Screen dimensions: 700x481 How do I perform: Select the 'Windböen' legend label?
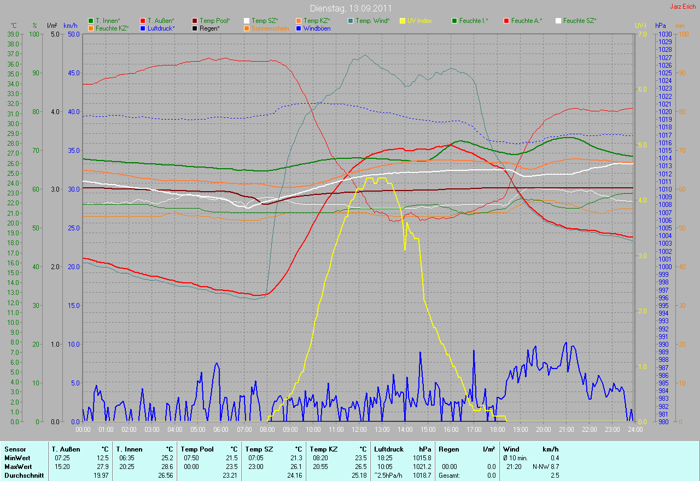click(317, 28)
